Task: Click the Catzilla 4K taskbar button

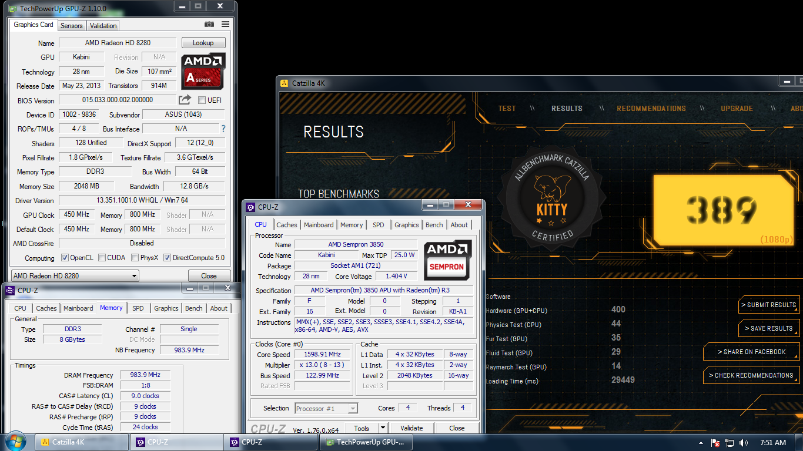Action: coord(82,442)
